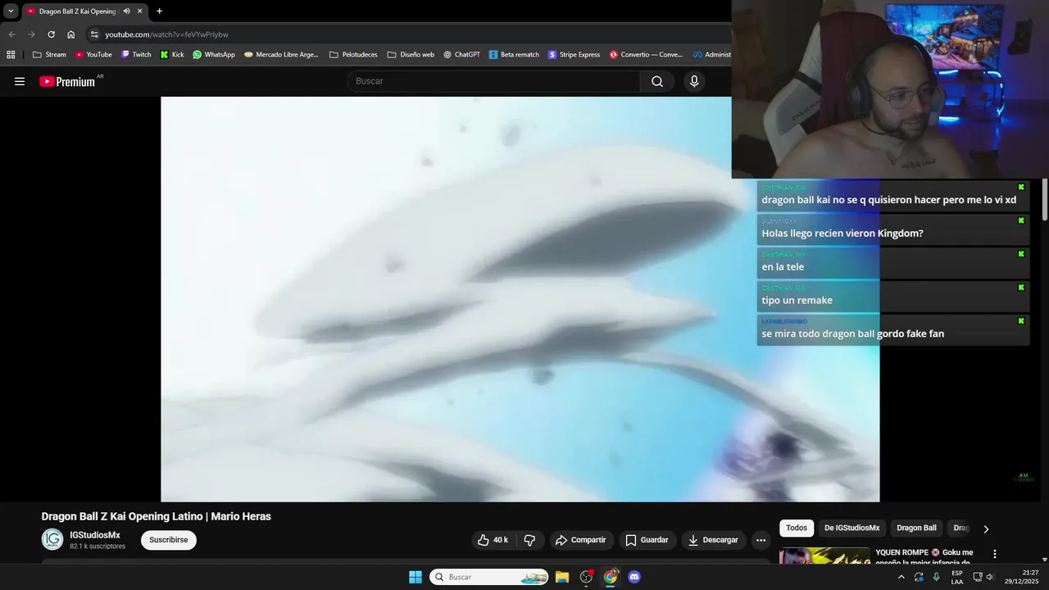Viewport: 1049px width, 590px height.
Task: Focus the Buscar search field on YouTube
Action: click(494, 81)
